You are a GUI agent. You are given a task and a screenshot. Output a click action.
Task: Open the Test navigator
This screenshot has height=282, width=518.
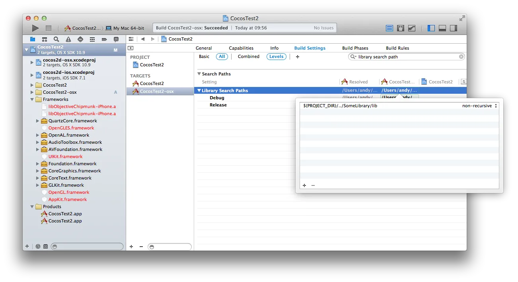(x=80, y=39)
